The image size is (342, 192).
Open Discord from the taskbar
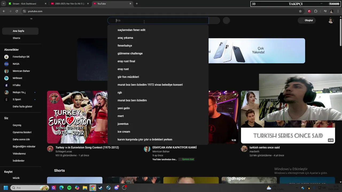[x=116, y=188]
